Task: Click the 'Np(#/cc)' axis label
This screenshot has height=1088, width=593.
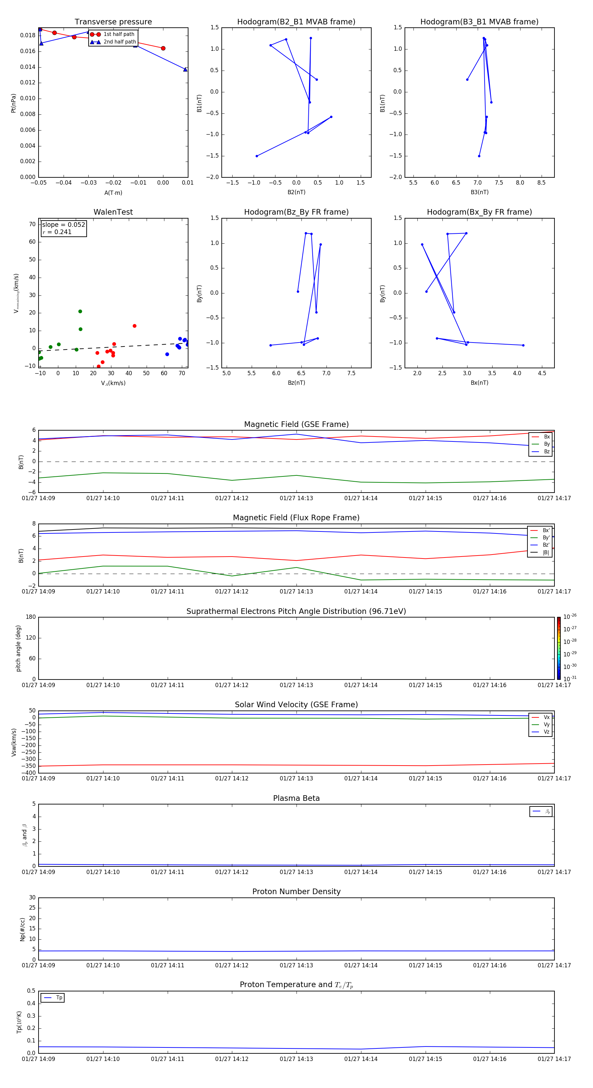Action: click(x=22, y=929)
